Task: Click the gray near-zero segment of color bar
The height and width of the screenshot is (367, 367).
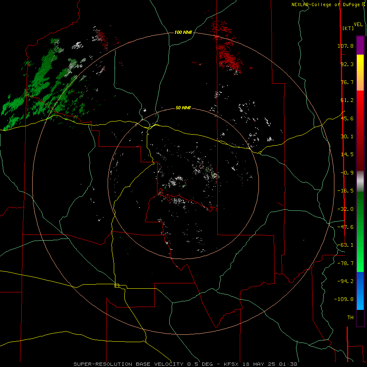Action: tap(360, 181)
